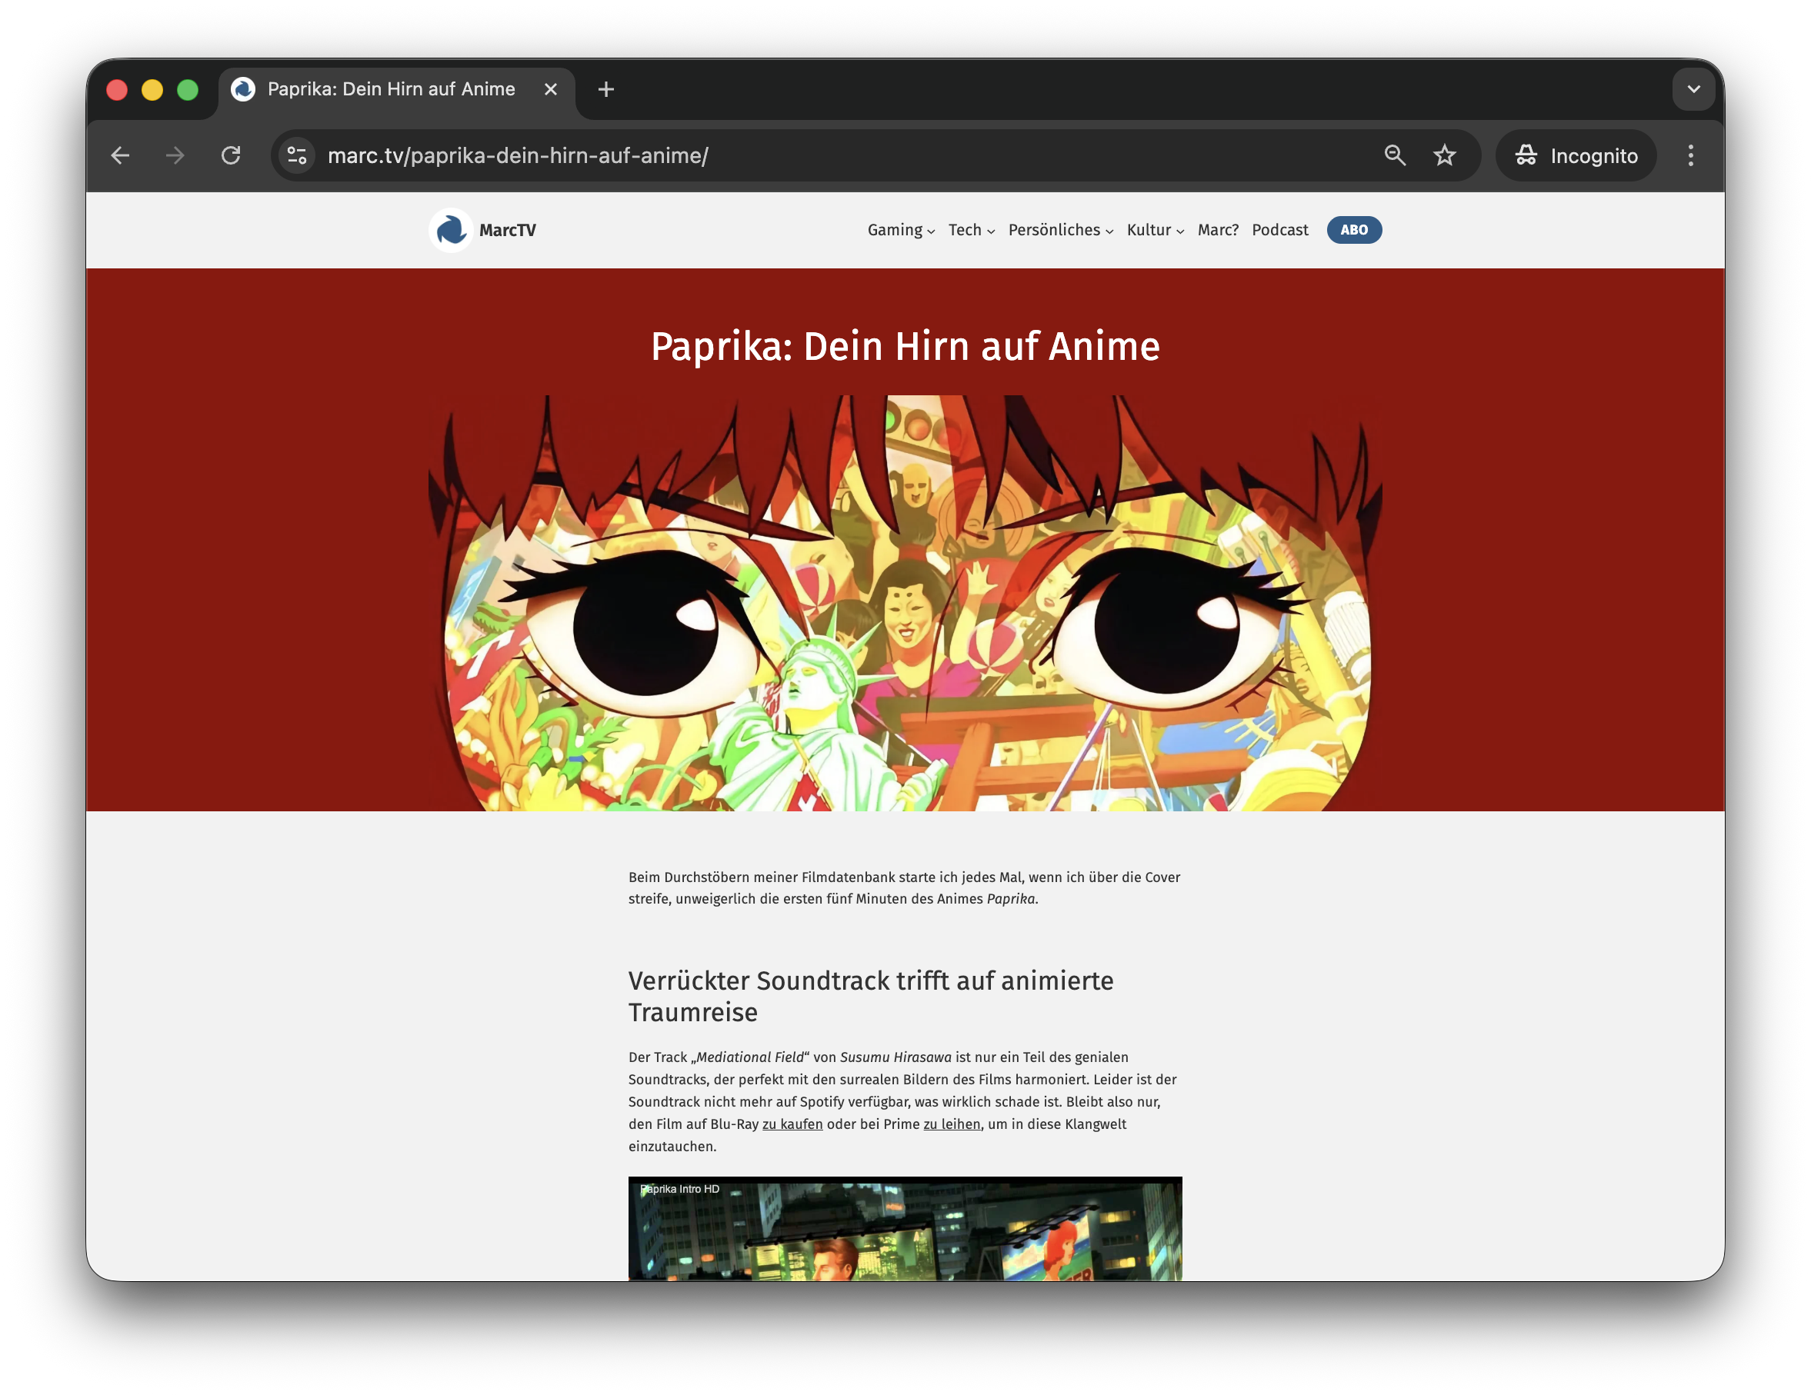Open Chrome three-dot menu

[1690, 156]
